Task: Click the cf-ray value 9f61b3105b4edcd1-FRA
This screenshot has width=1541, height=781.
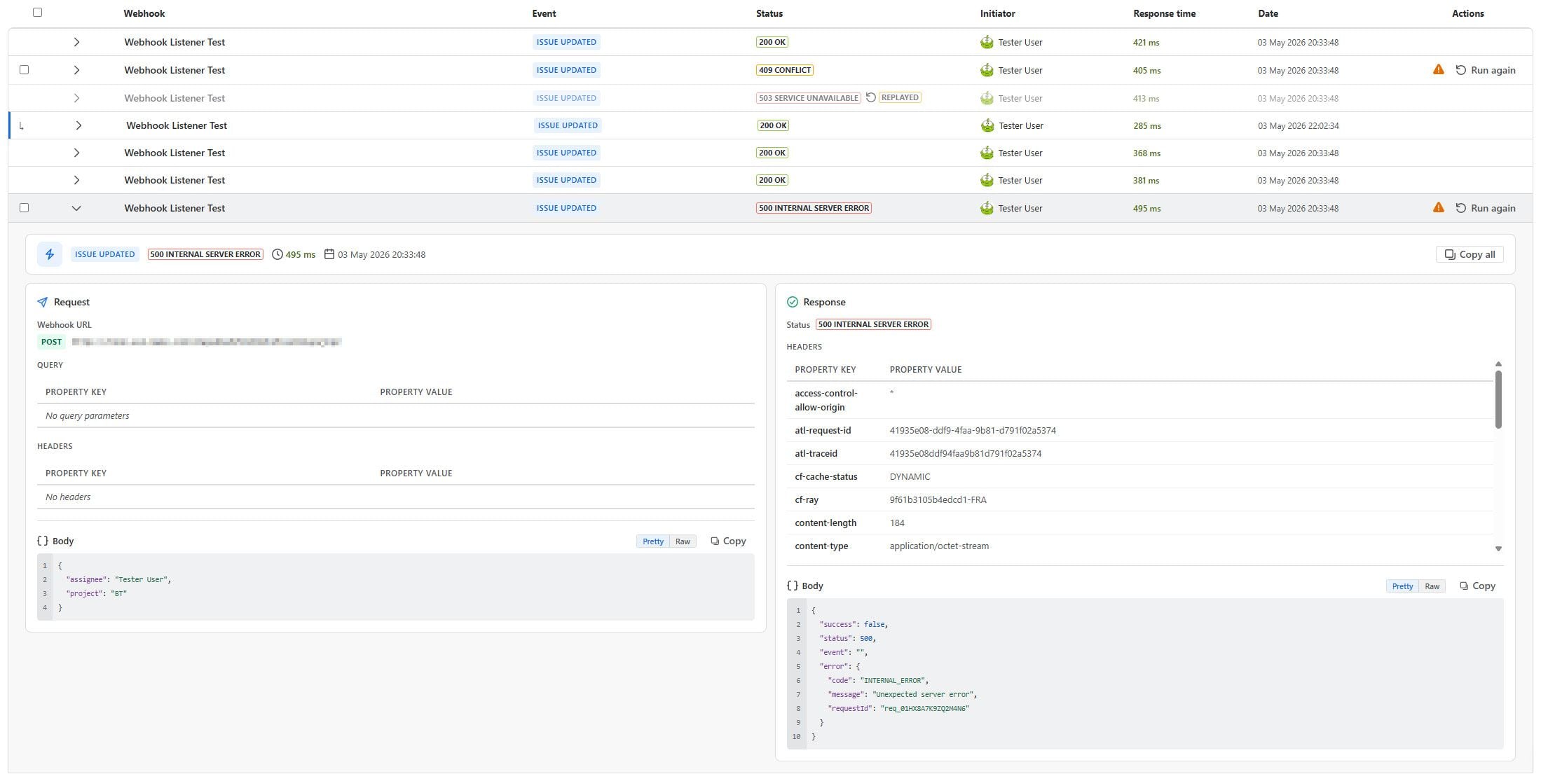Action: click(x=938, y=499)
